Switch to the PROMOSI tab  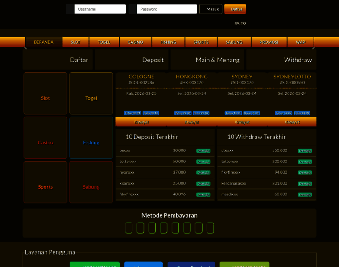(x=269, y=42)
